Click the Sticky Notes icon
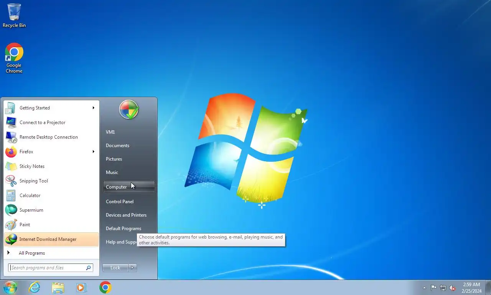The image size is (491, 295). point(11,166)
